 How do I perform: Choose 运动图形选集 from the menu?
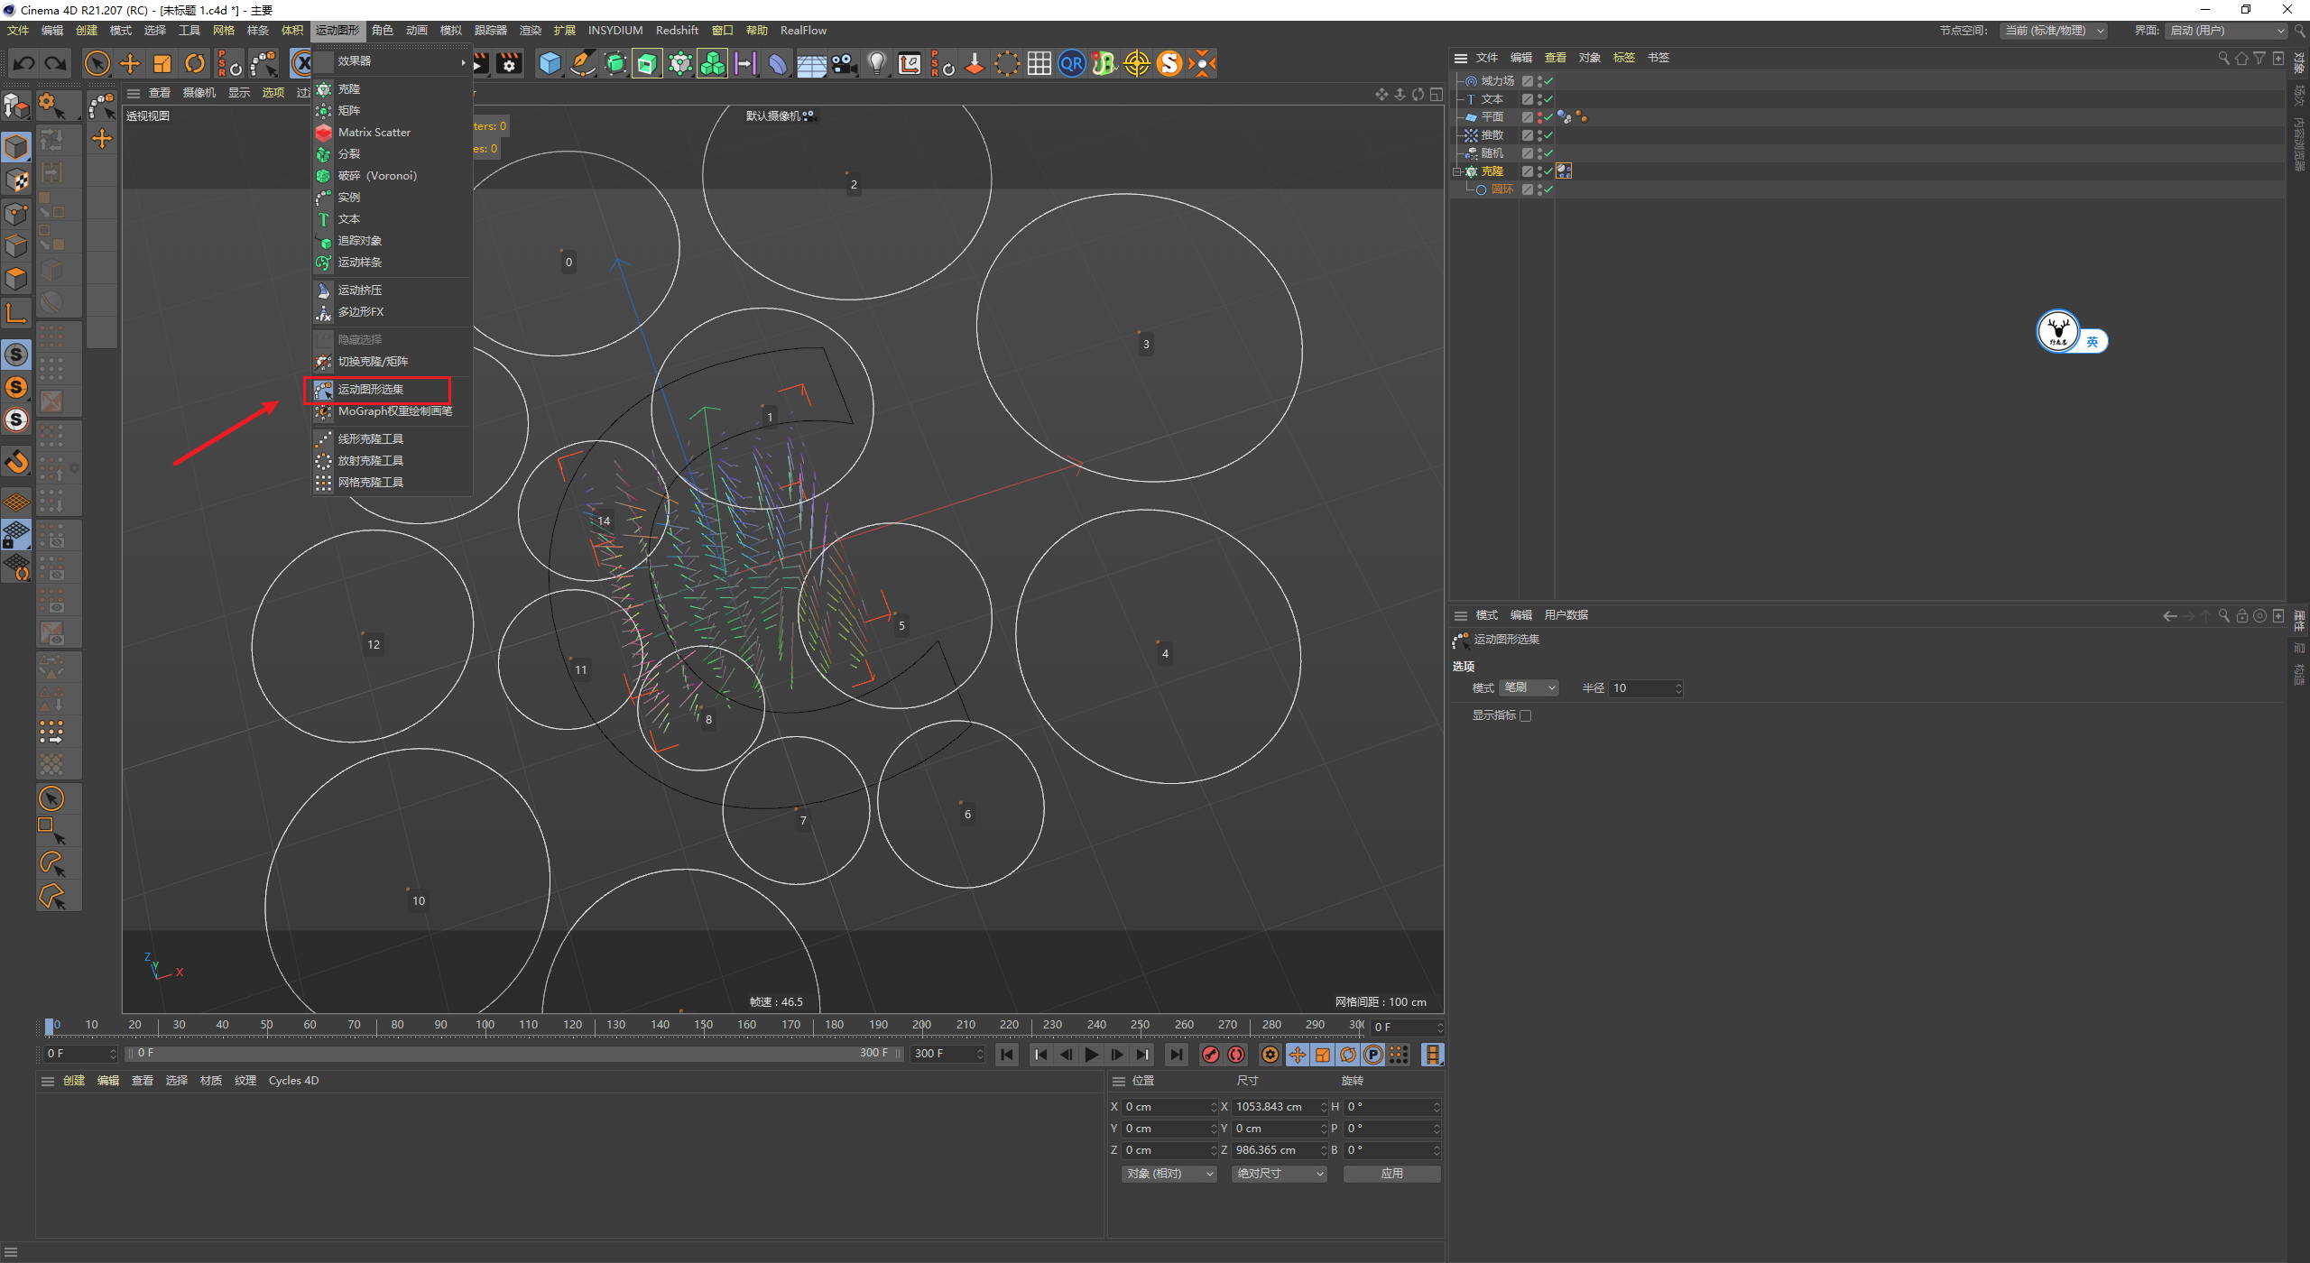[x=371, y=390]
